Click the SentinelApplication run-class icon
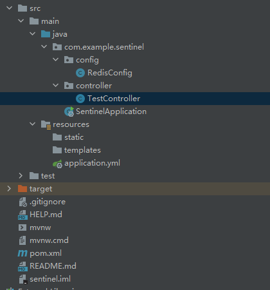270x290 pixels. pyautogui.click(x=69, y=111)
